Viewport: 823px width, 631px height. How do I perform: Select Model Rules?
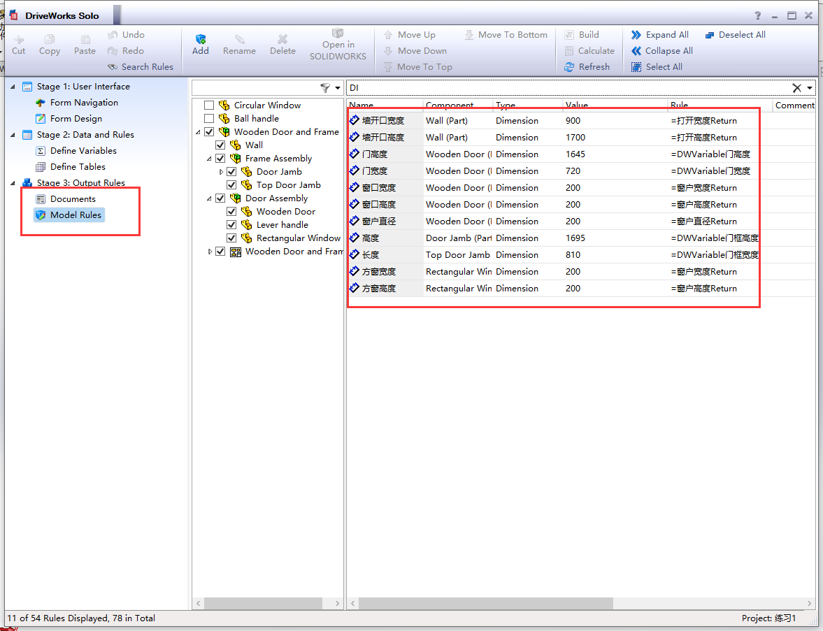[x=69, y=215]
